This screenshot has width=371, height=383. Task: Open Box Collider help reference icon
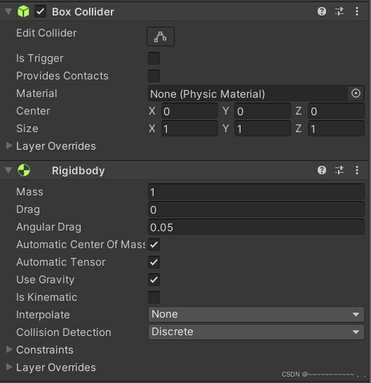[322, 11]
